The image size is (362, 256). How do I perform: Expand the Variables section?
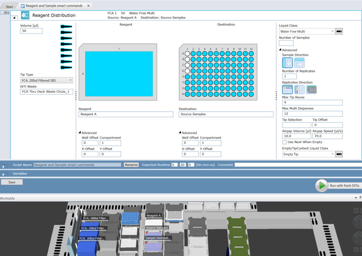pyautogui.click(x=3, y=174)
